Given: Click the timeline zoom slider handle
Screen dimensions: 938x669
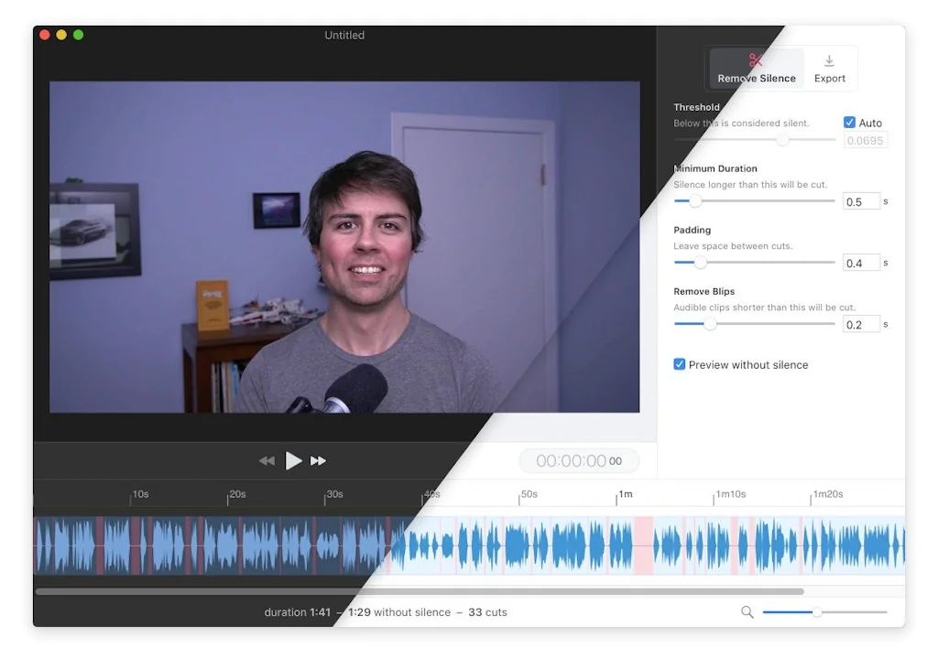Looking at the screenshot, I should point(815,611).
